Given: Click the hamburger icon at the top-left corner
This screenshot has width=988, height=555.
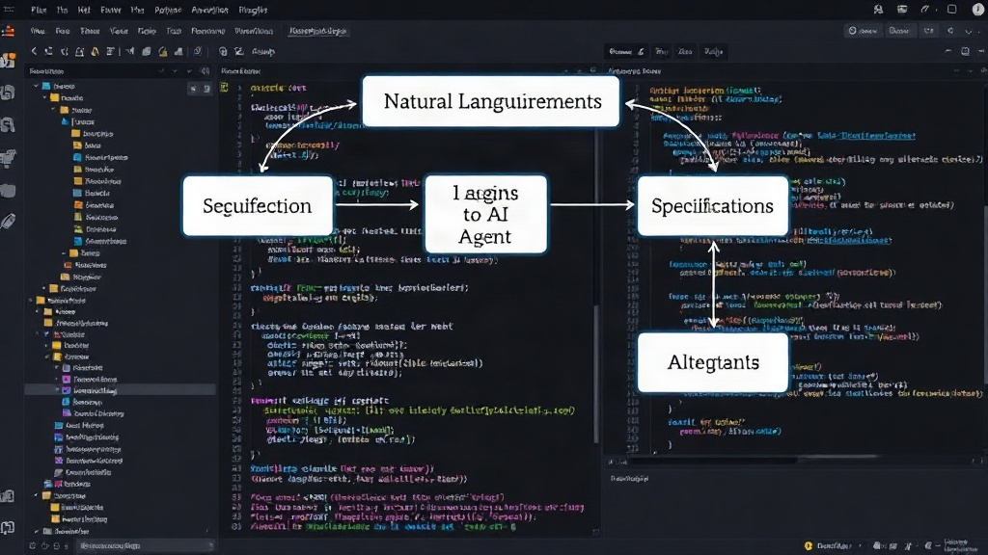Looking at the screenshot, I should [x=9, y=10].
